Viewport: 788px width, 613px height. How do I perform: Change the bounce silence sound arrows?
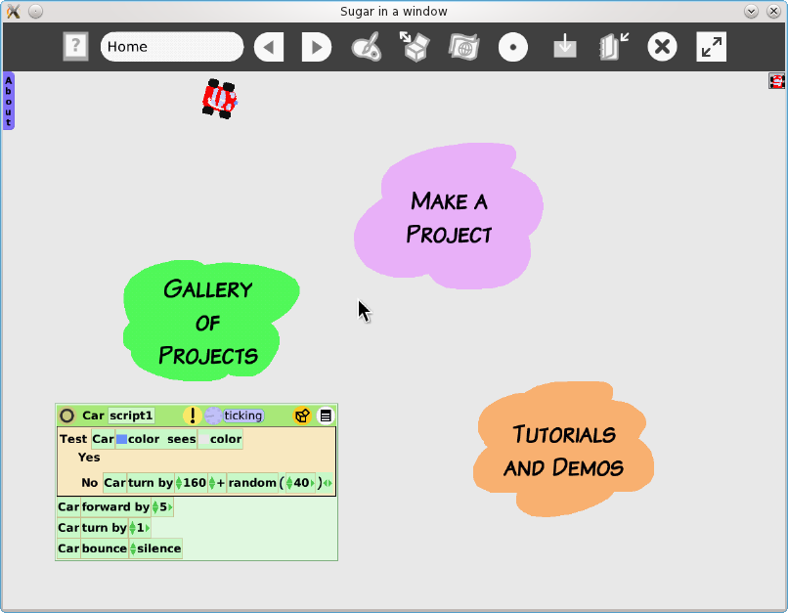[133, 548]
